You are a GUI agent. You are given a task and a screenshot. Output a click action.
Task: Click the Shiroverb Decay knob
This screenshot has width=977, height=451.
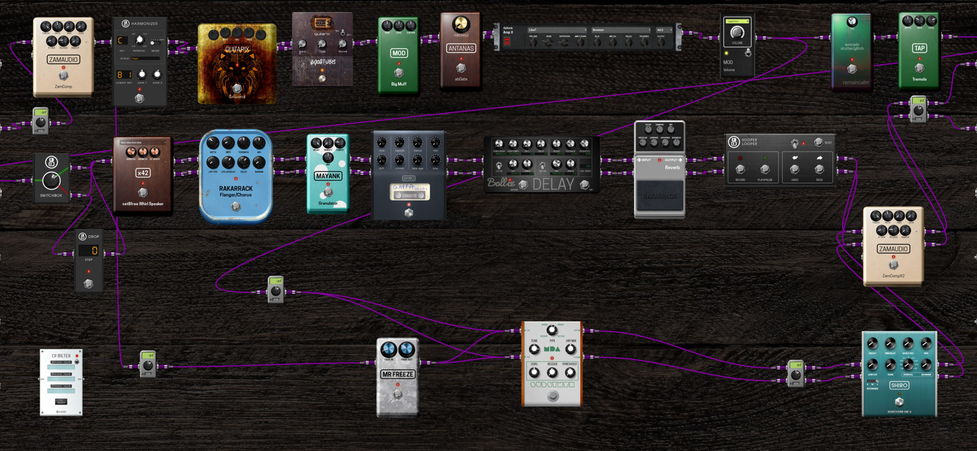872,343
